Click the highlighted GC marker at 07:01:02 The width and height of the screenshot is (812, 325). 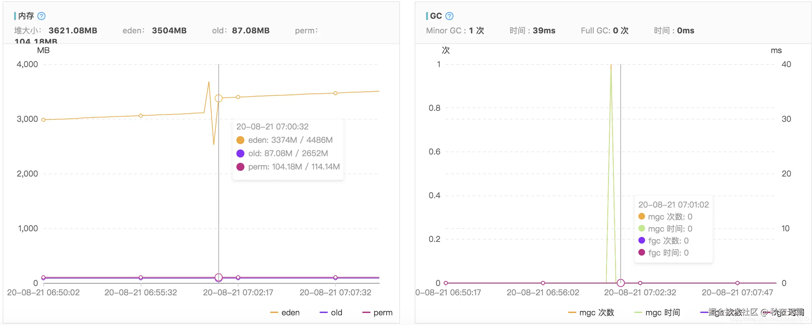tap(621, 283)
